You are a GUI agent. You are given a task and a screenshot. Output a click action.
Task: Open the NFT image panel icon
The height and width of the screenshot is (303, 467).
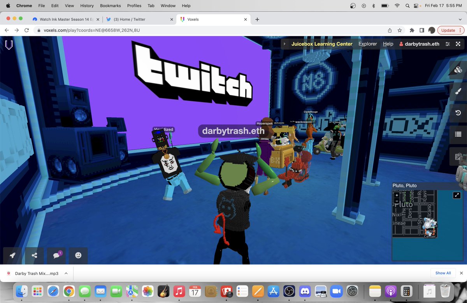tap(458, 157)
